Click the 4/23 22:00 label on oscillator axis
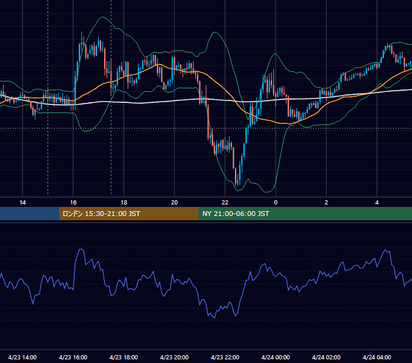This screenshot has height=363, width=412. tap(225, 357)
